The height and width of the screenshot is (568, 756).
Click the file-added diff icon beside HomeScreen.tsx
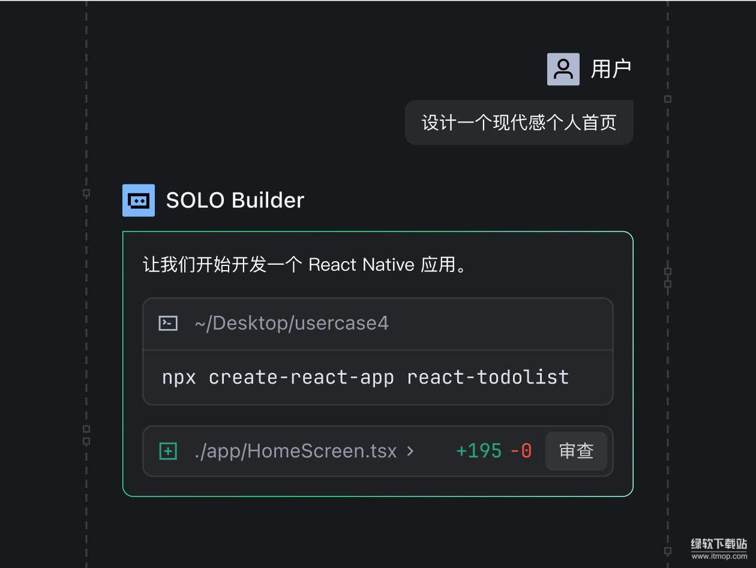point(168,450)
